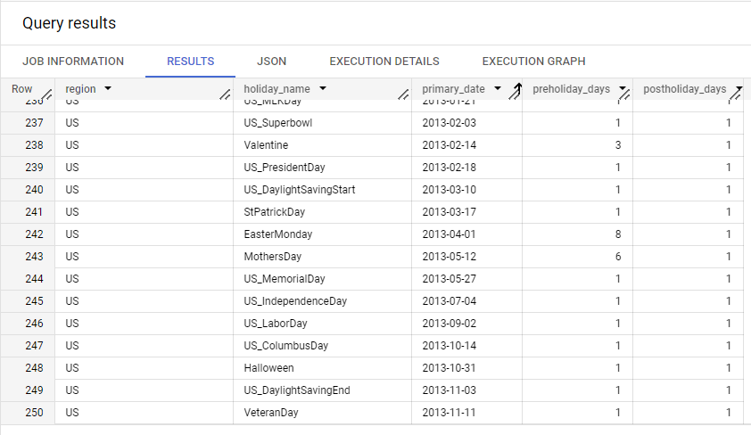Click the Query results heading
Image resolution: width=751 pixels, height=435 pixels.
[69, 23]
